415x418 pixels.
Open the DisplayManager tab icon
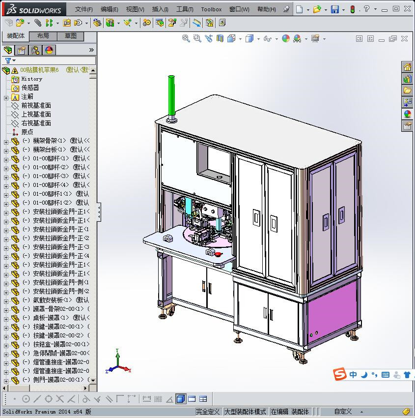[x=49, y=50]
